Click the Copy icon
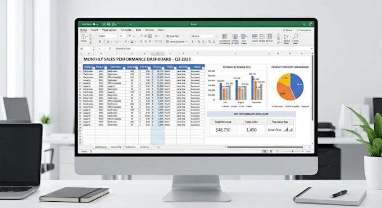382x208 pixels. (x=90, y=39)
